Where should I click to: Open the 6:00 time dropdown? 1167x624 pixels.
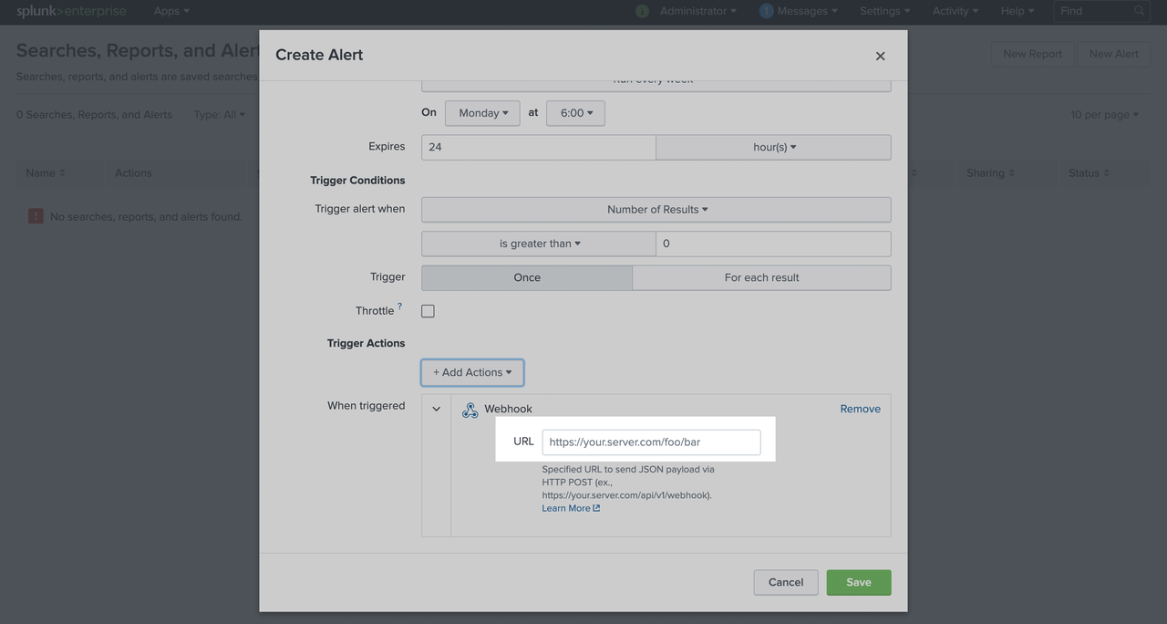pos(575,113)
